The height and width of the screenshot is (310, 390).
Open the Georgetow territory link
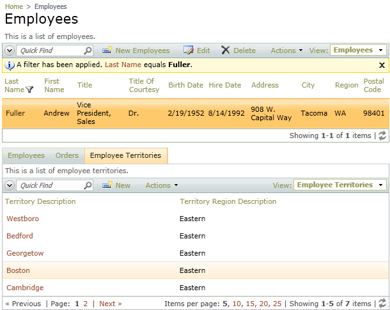coord(25,253)
